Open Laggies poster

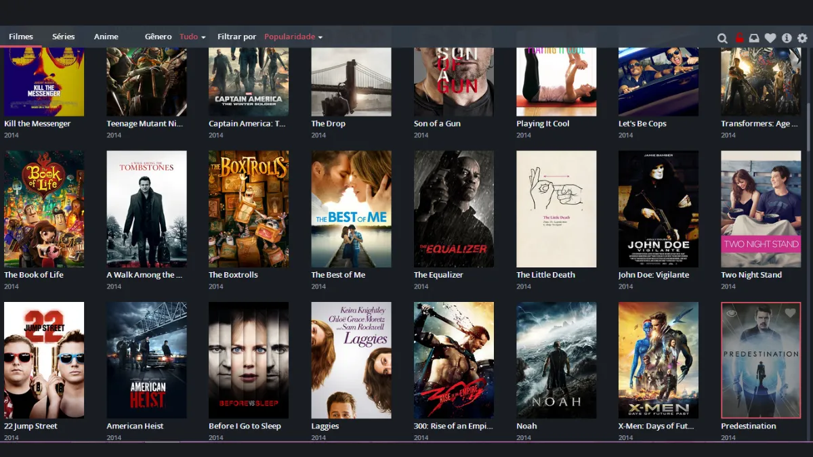point(351,360)
